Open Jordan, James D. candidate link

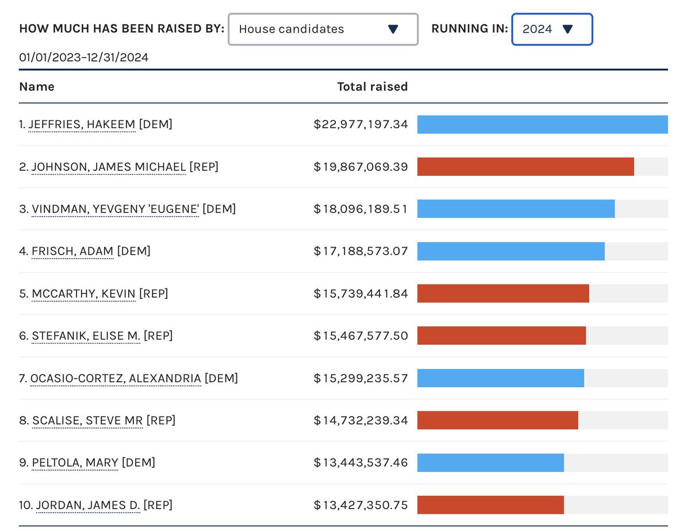tap(88, 505)
